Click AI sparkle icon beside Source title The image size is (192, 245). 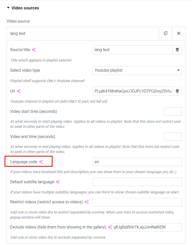click(x=34, y=50)
